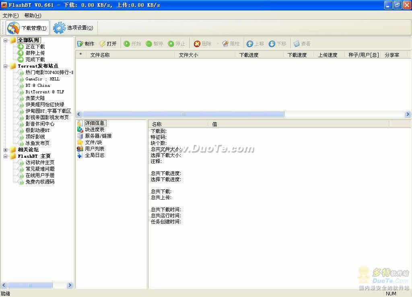The width and height of the screenshot is (412, 297).
Task: Click the 暂停 pause toolbar icon
Action: (149, 43)
